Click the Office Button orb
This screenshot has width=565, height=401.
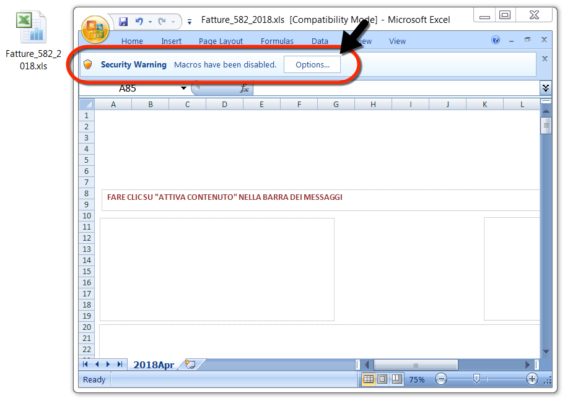[x=95, y=30]
